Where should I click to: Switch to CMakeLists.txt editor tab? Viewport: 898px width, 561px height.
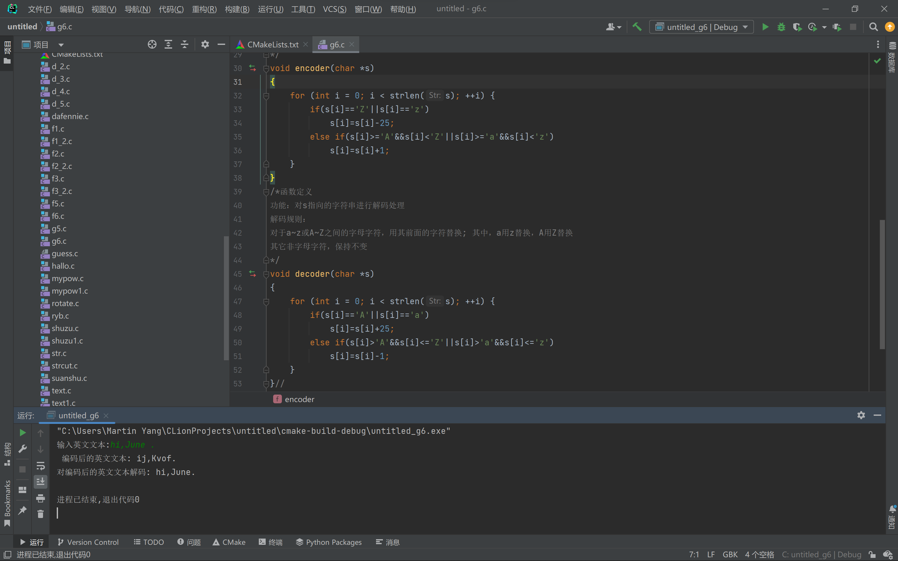273,45
